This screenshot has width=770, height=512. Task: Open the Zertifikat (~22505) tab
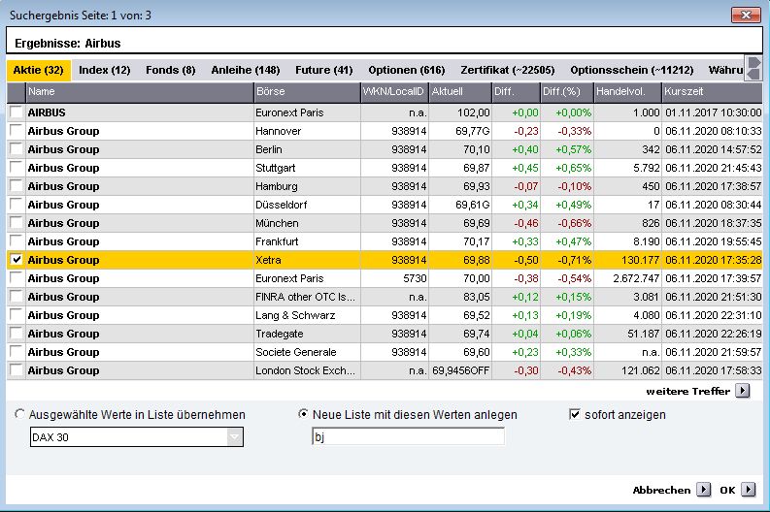[507, 70]
